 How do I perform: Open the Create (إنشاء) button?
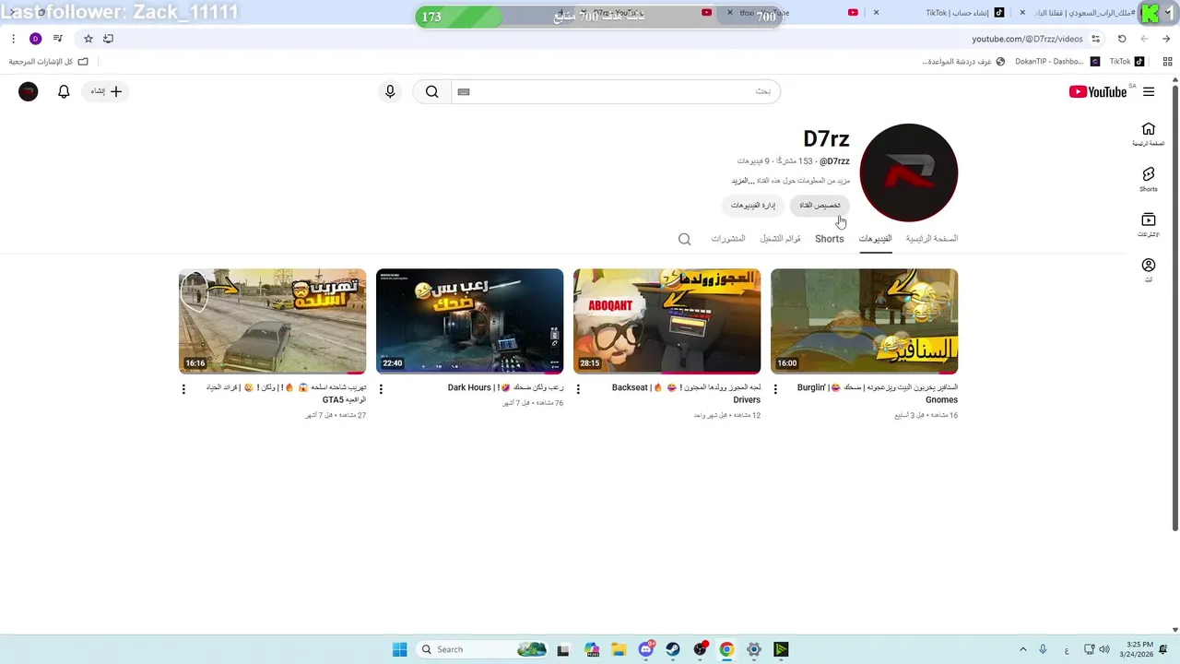tap(105, 91)
